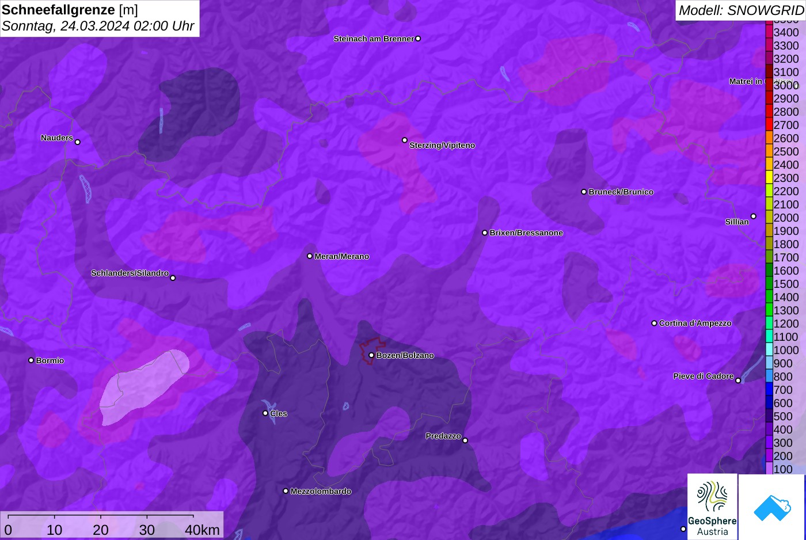Screen dimensions: 806x540
Task: Click the 'Steinach am Brenner' label text
Action: (374, 39)
